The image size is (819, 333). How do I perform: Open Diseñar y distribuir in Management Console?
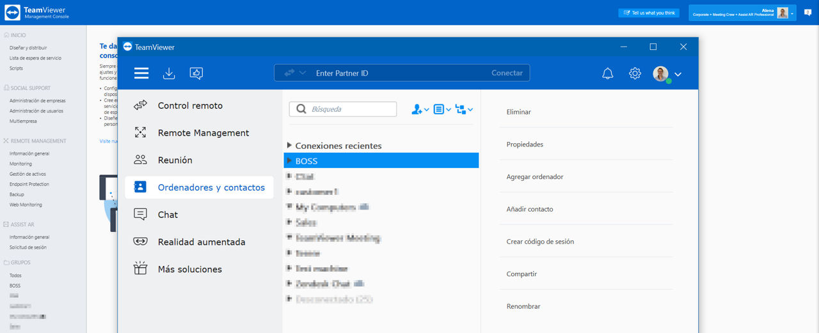click(28, 48)
